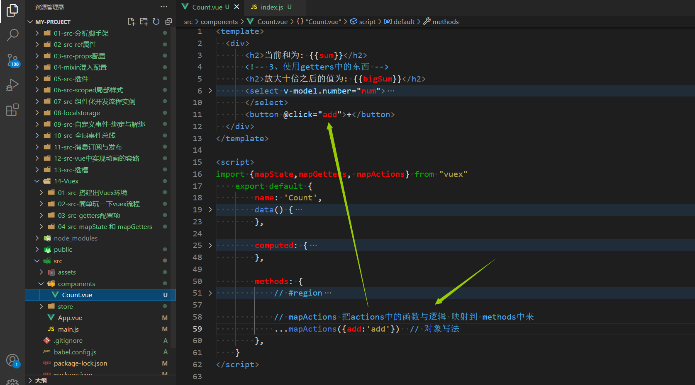Viewport: 695px width, 385px height.
Task: Click the New File icon in explorer header
Action: (131, 22)
